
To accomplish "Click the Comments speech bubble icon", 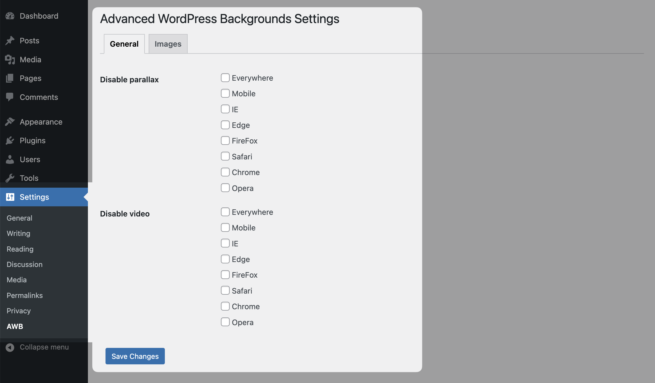I will (10, 97).
